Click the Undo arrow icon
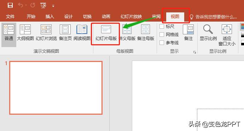 21,5
